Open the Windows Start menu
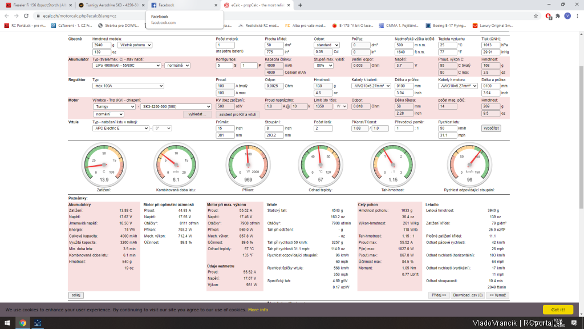 7,323
